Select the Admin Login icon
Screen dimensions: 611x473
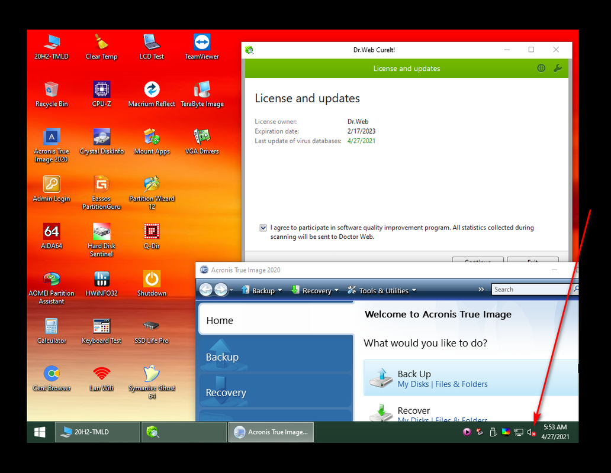(52, 189)
